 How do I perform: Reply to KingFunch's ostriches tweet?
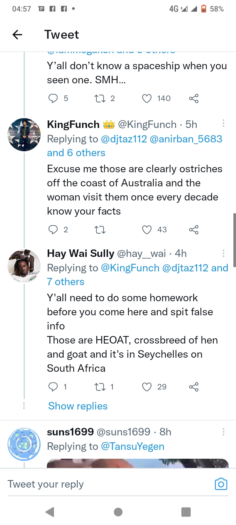pyautogui.click(x=53, y=230)
